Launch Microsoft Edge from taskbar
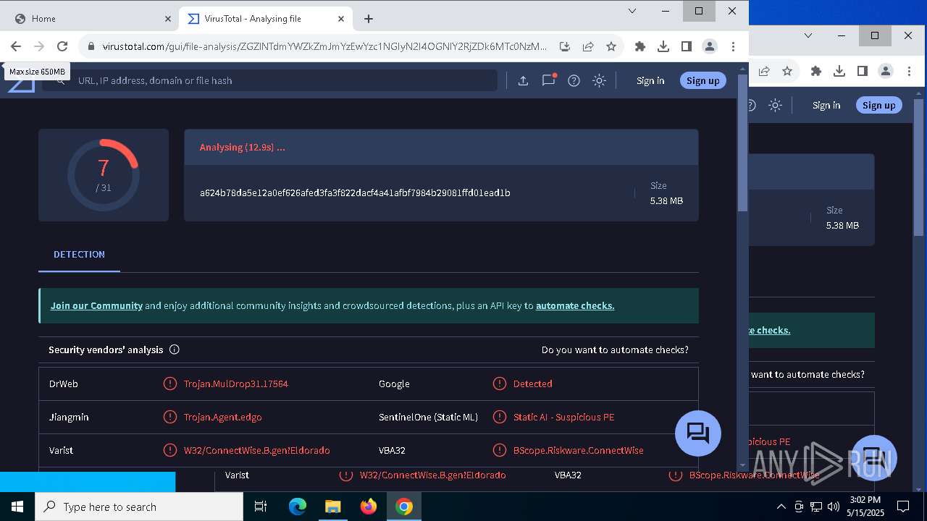 click(x=298, y=507)
